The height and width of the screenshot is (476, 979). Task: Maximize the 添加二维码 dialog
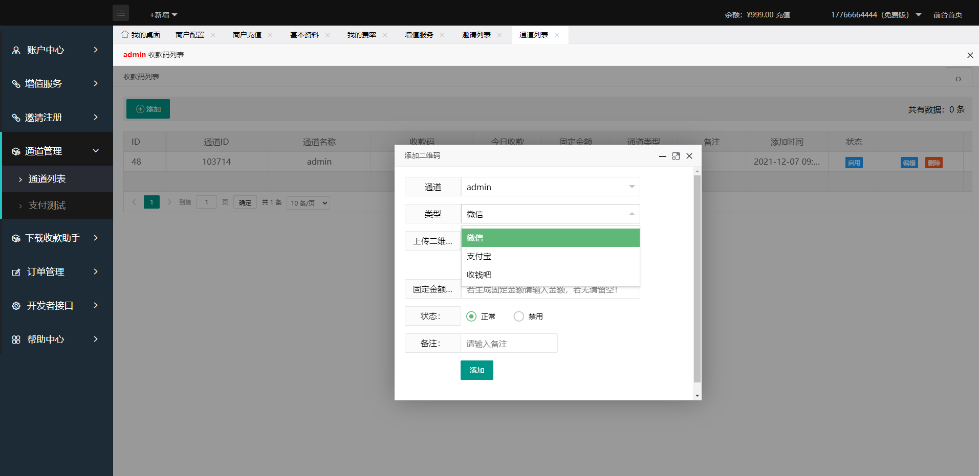tap(676, 156)
